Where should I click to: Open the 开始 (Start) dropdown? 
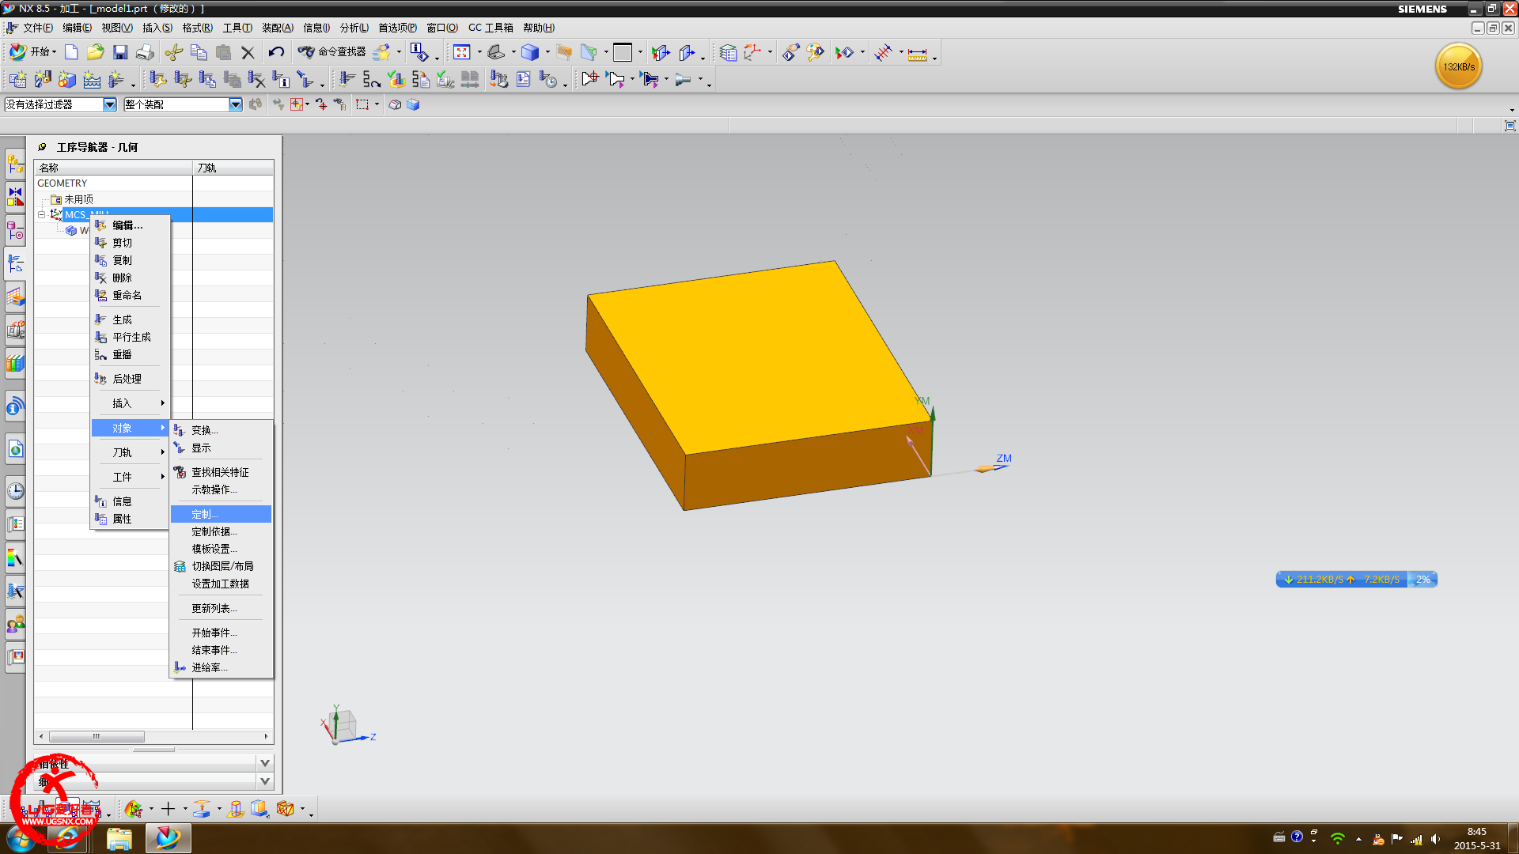tap(32, 52)
